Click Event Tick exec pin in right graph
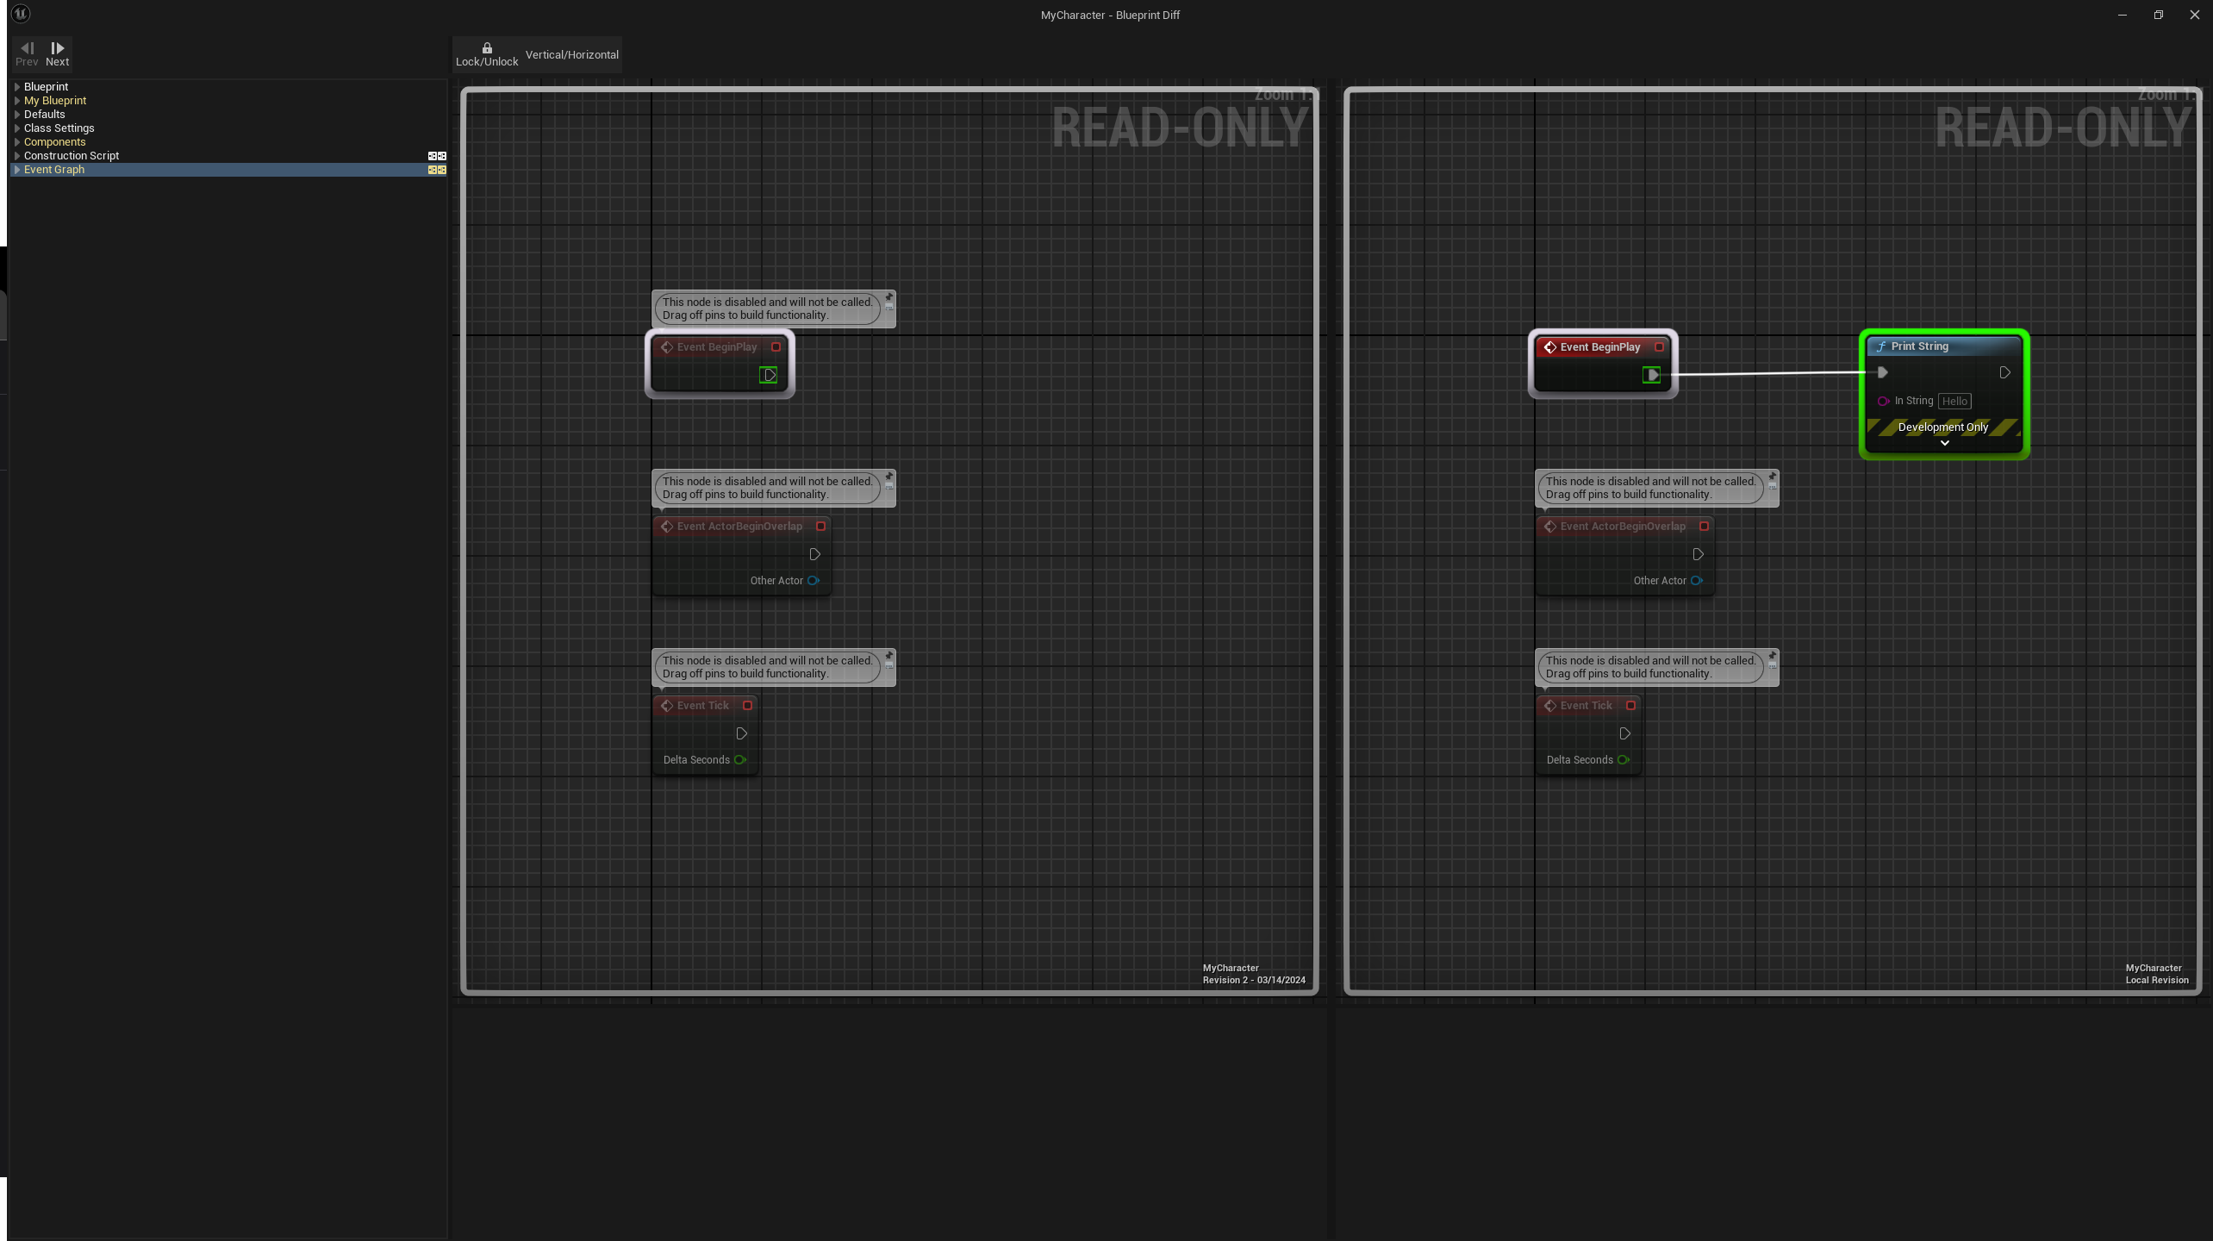This screenshot has height=1241, width=2213. [1624, 733]
